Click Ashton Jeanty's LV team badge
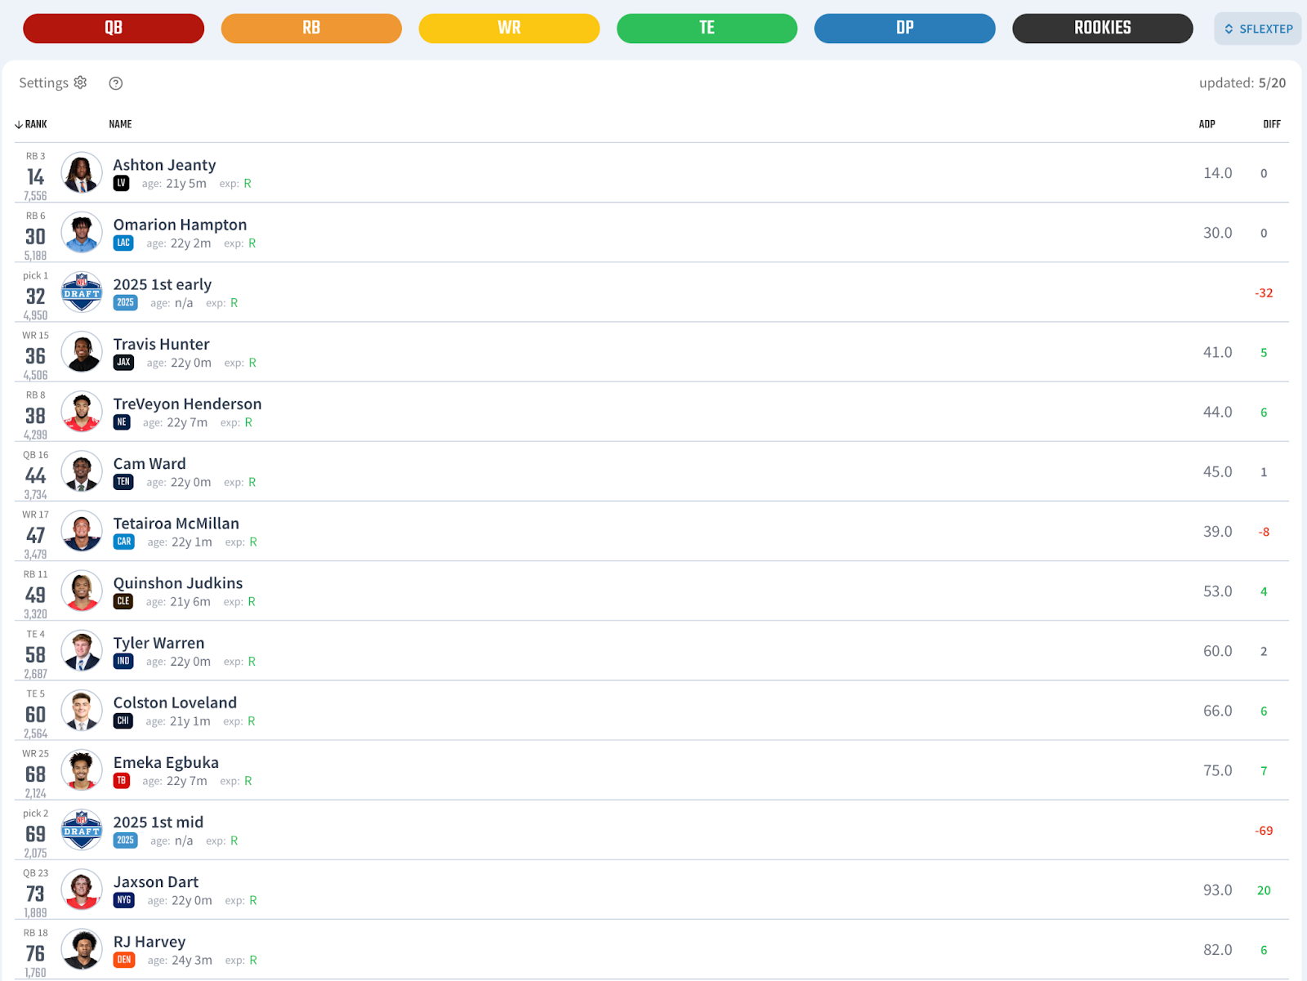The width and height of the screenshot is (1307, 981). coord(122,183)
